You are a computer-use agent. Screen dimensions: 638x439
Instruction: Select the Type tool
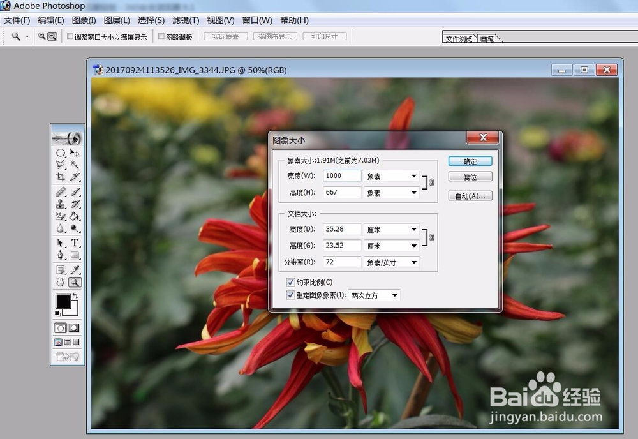tap(75, 243)
